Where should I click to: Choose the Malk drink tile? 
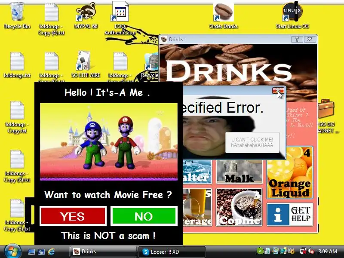point(239,172)
